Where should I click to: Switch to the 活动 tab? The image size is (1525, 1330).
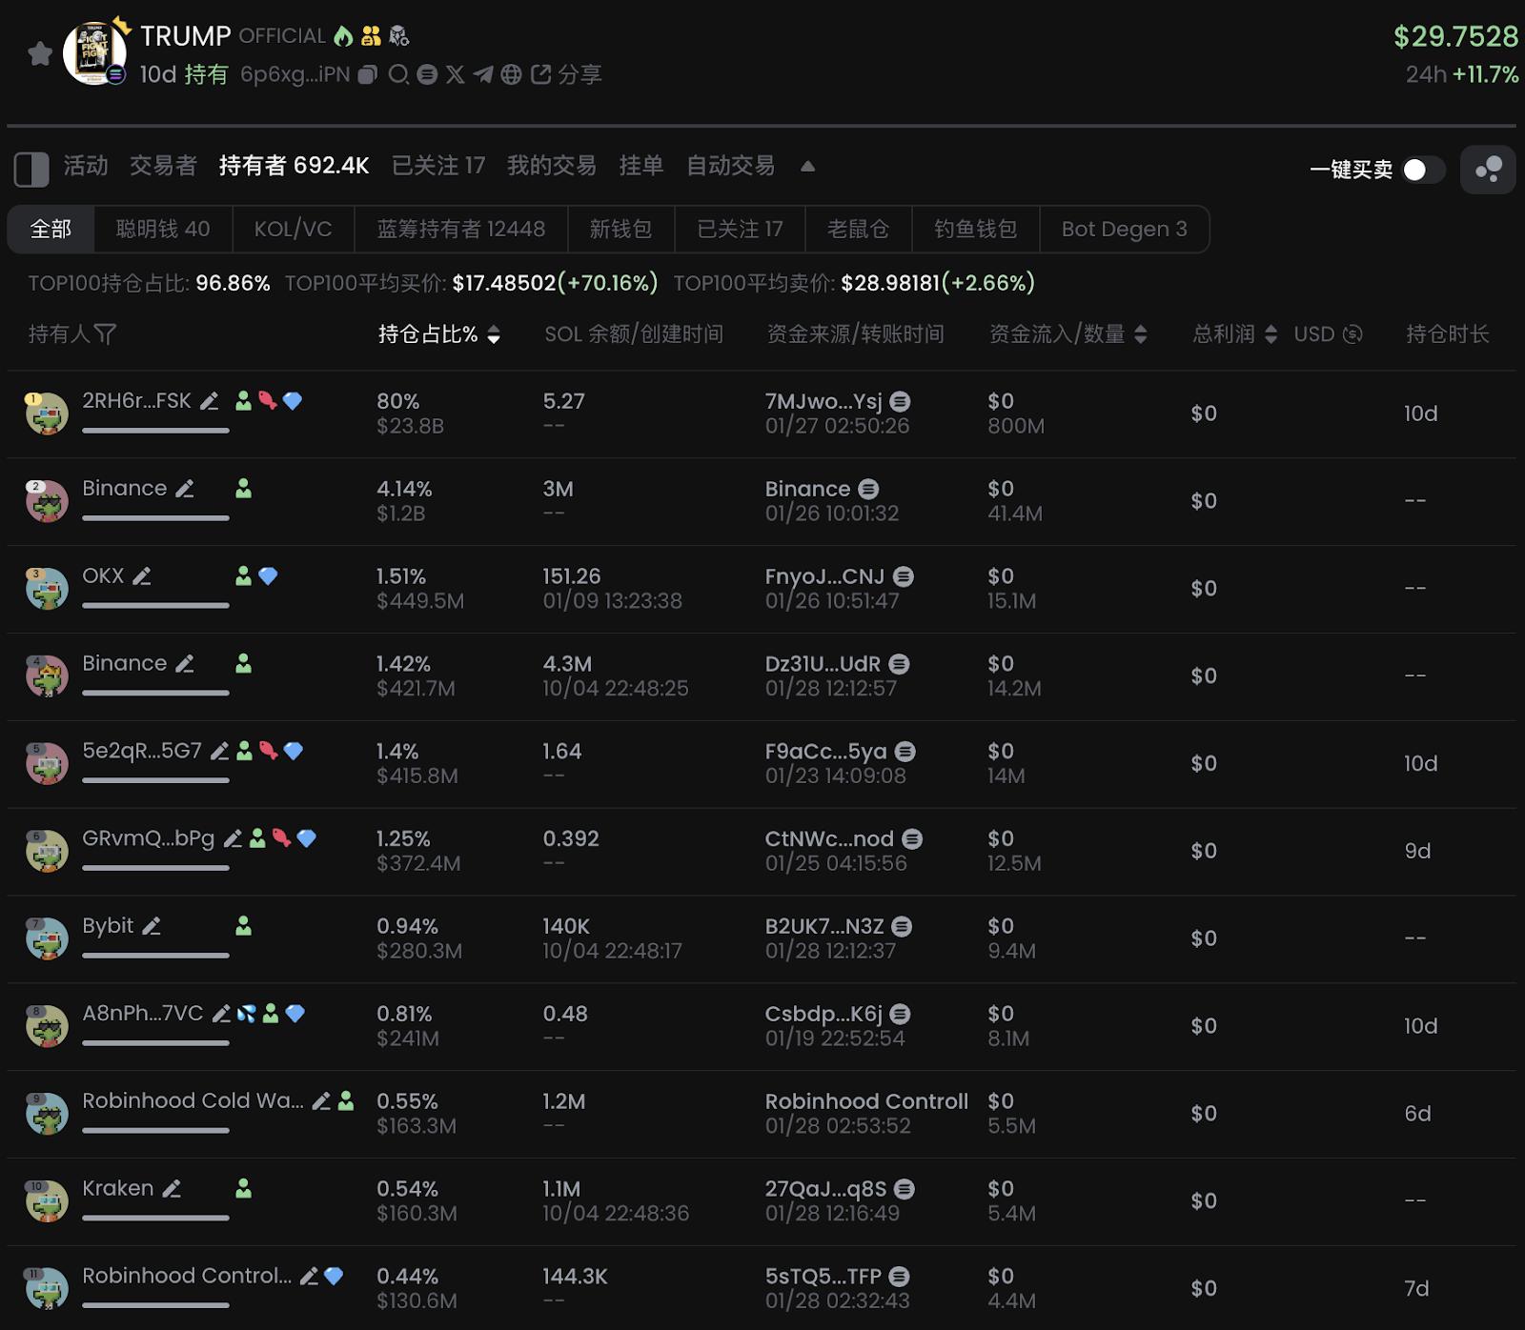click(86, 166)
